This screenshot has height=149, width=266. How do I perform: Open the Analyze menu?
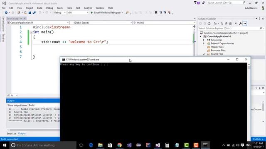(88, 8)
